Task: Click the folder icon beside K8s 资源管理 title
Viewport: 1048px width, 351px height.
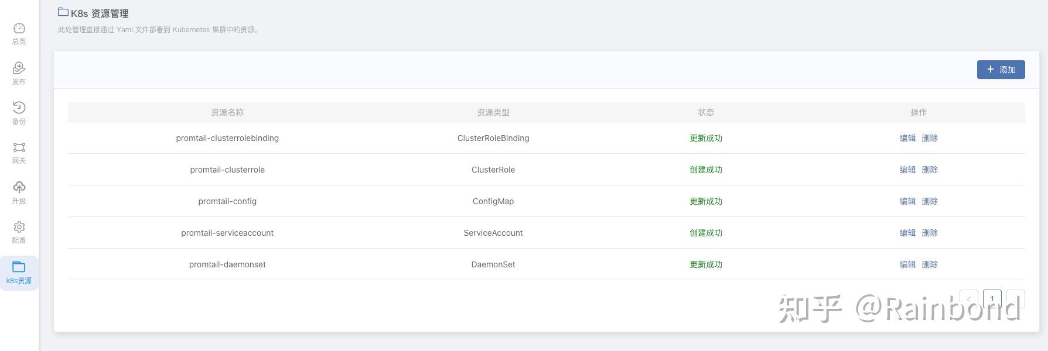Action: pyautogui.click(x=63, y=12)
